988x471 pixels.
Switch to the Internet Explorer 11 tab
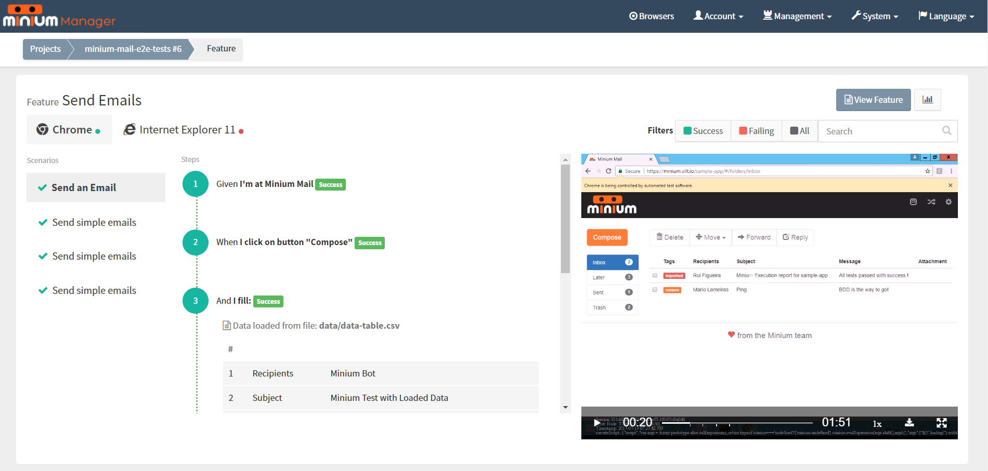tap(184, 130)
